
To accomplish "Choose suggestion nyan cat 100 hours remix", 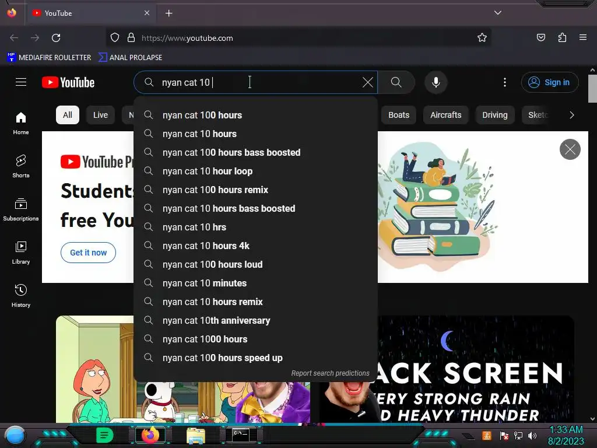I will [x=255, y=190].
